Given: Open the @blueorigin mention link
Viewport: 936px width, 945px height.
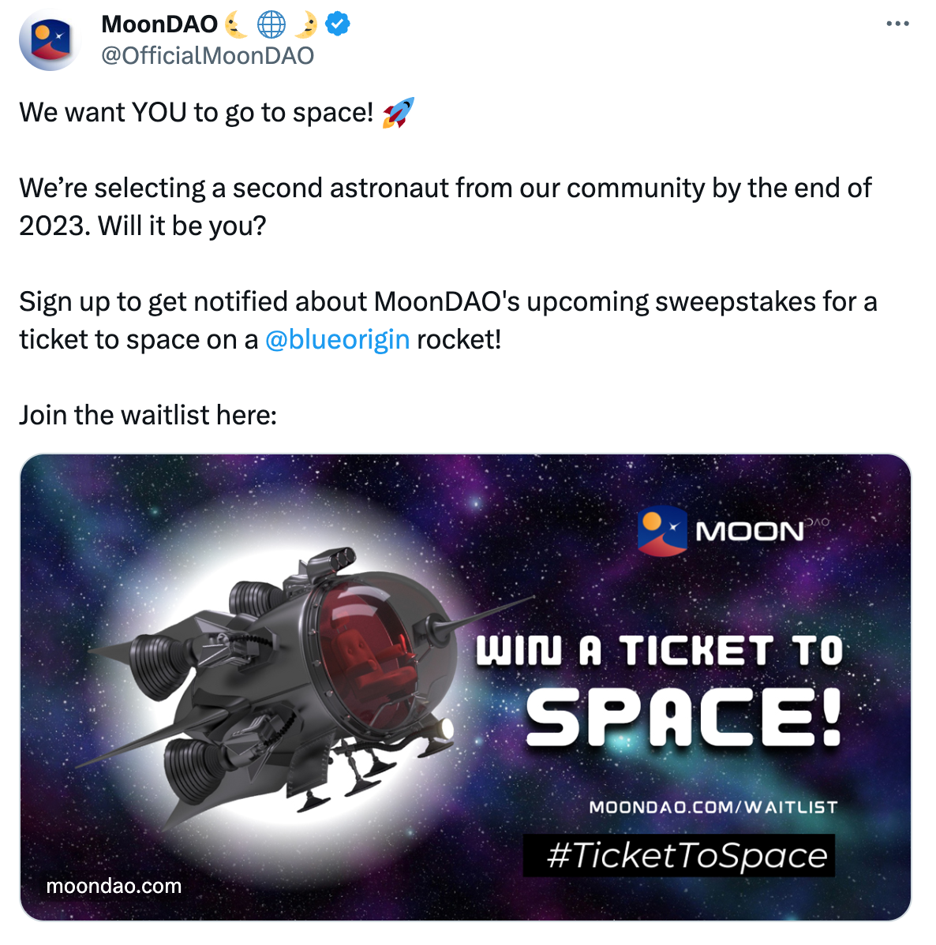Looking at the screenshot, I should click(338, 339).
